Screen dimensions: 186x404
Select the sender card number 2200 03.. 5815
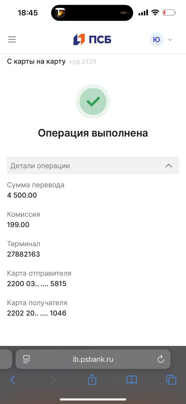[x=37, y=284]
